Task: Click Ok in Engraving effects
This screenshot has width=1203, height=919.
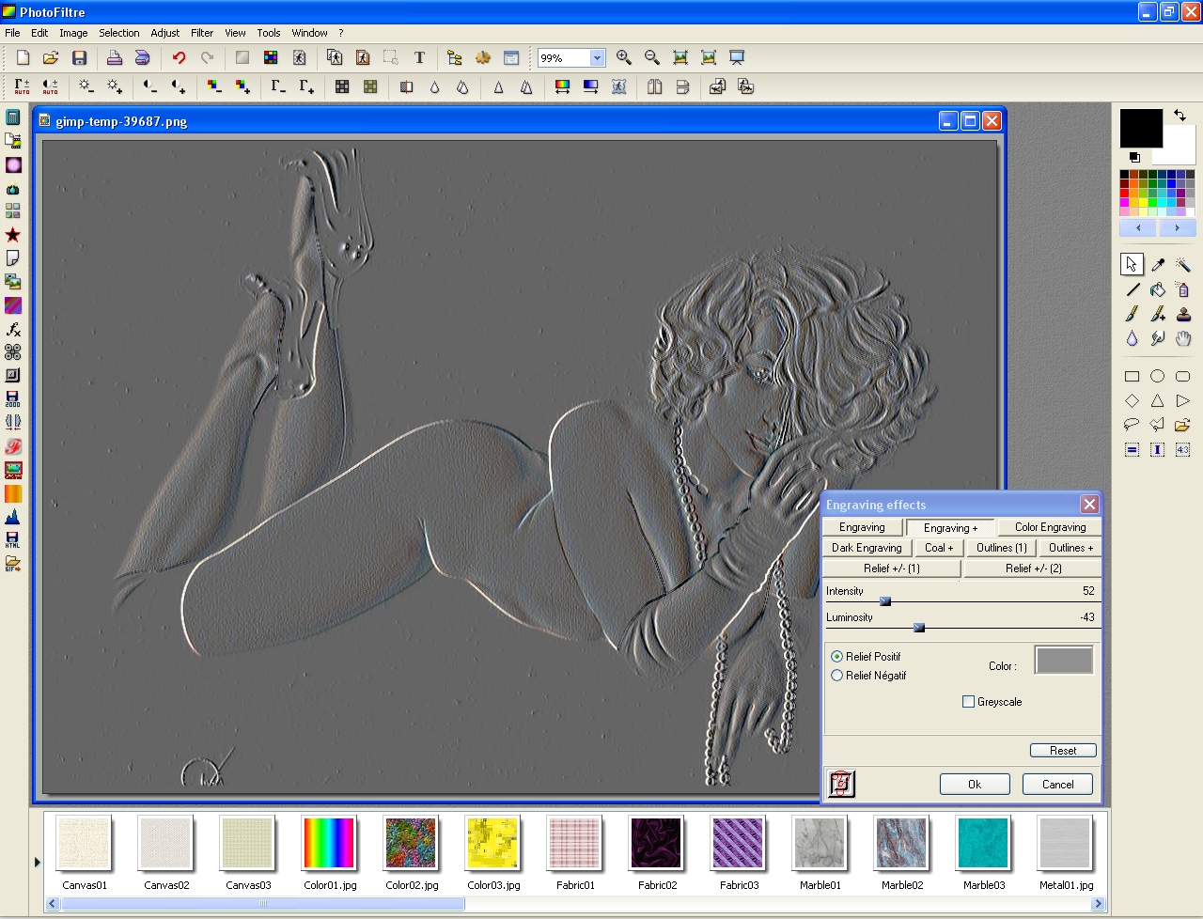Action: coord(975,784)
